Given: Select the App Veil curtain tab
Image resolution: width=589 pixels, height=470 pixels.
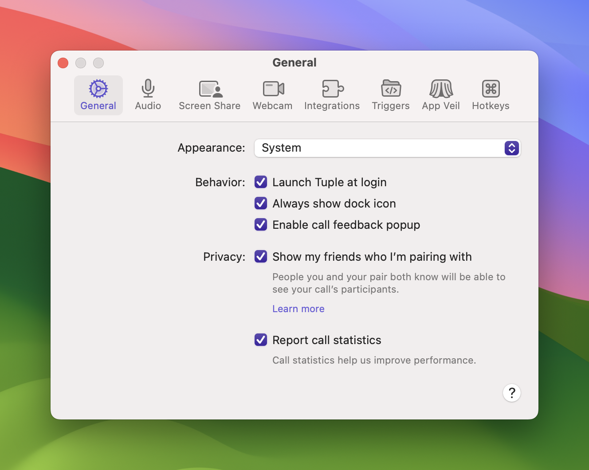Looking at the screenshot, I should pyautogui.click(x=441, y=95).
